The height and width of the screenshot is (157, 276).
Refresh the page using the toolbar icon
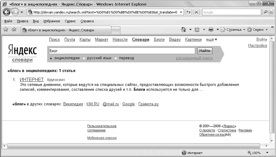[189, 12]
